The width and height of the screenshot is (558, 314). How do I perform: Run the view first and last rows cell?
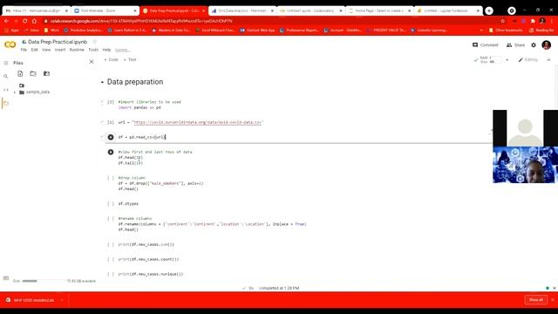click(x=111, y=152)
